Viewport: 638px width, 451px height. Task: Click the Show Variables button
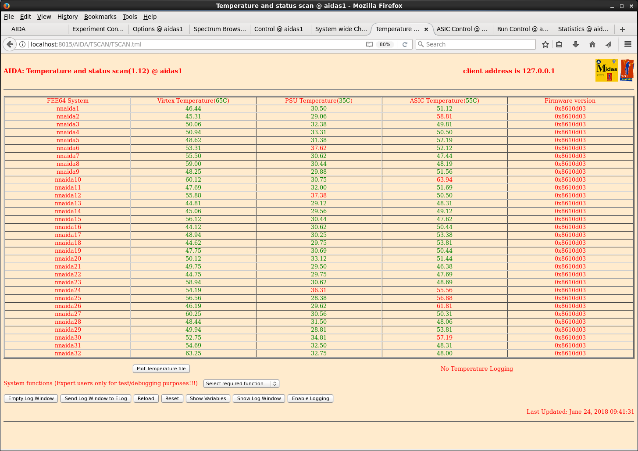click(x=208, y=398)
